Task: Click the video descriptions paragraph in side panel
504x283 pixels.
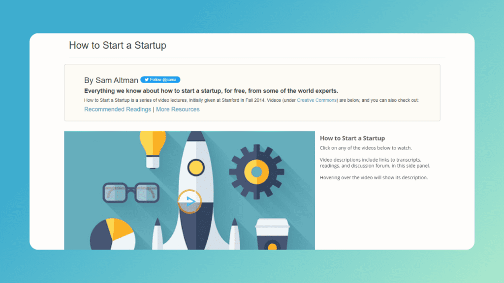Action: pos(375,163)
